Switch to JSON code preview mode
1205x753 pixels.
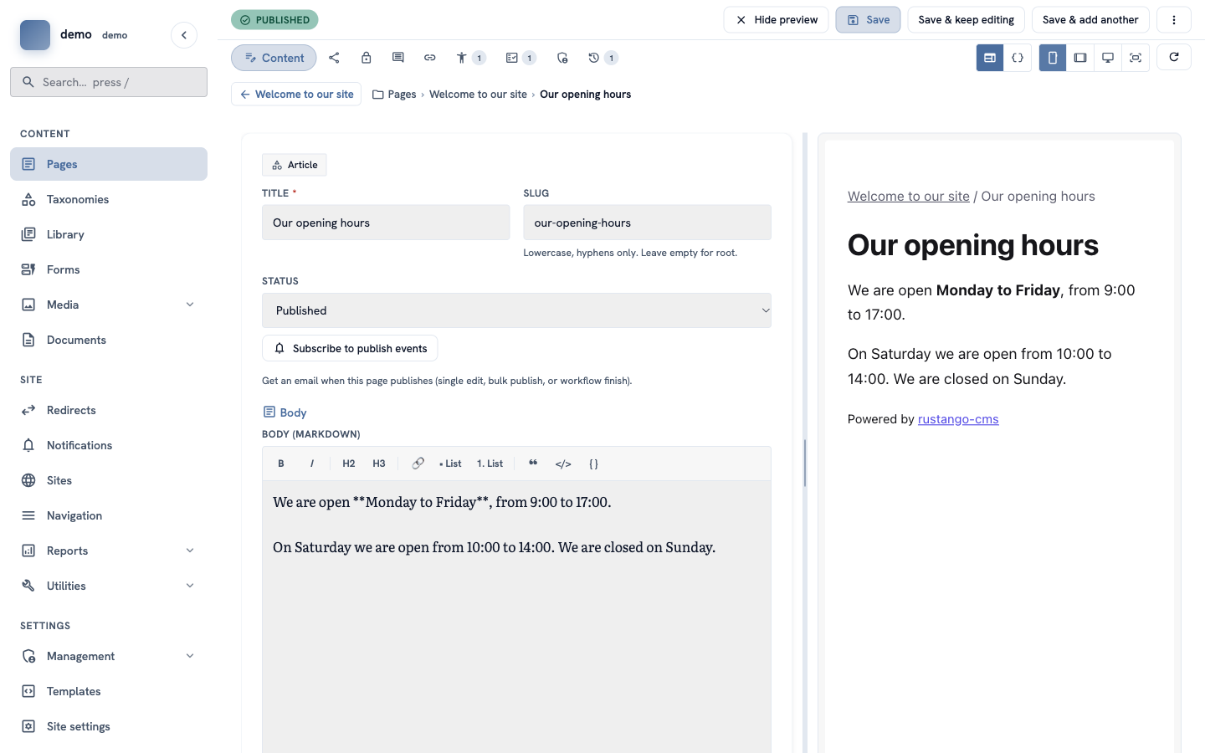(x=1018, y=58)
